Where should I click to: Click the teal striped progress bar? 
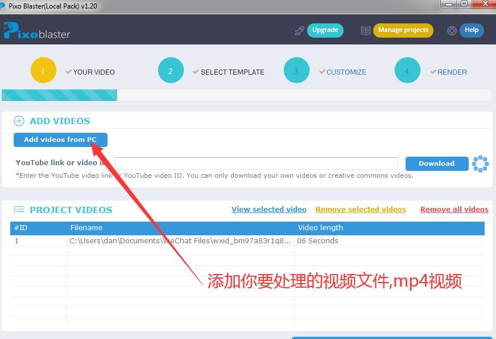click(x=58, y=96)
